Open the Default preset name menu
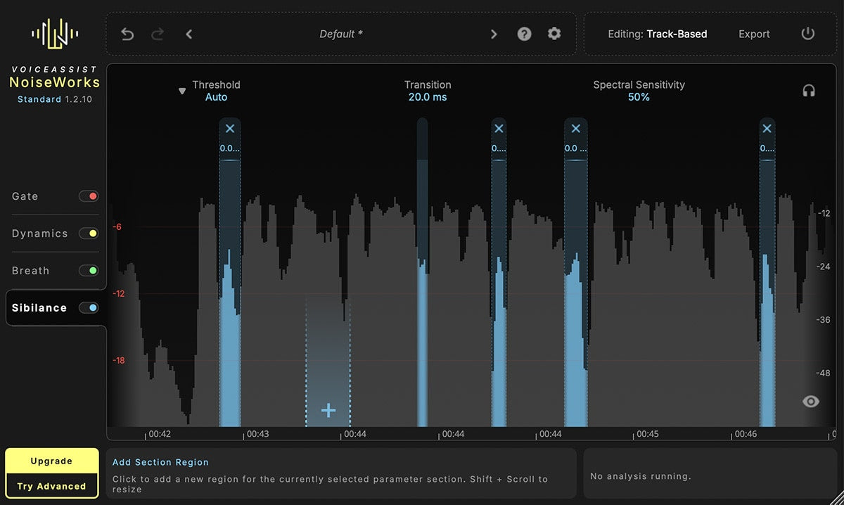844x505 pixels. 341,34
